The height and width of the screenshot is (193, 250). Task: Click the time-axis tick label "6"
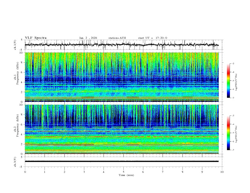coord(143,172)
